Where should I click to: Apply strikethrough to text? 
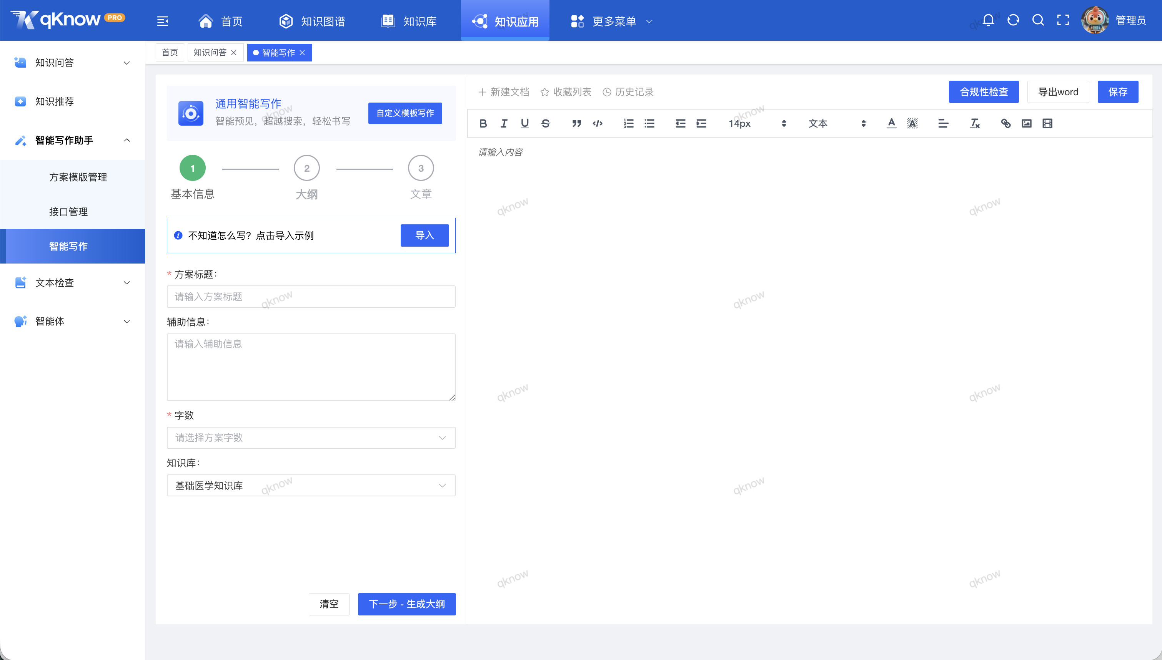coord(546,123)
